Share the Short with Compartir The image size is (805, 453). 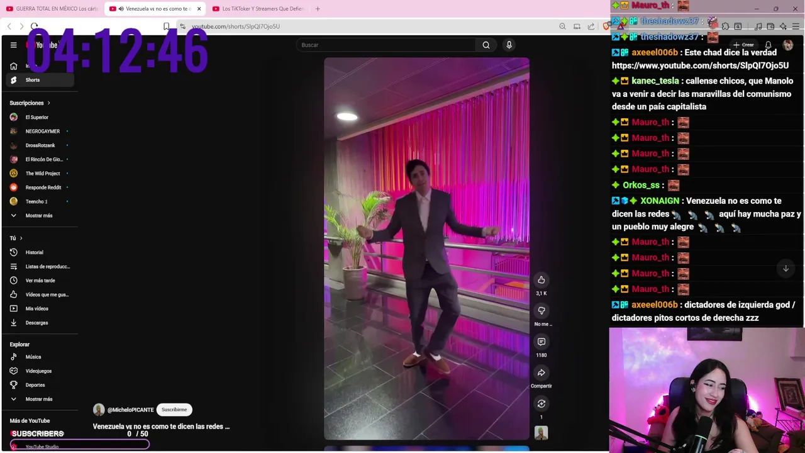[541, 372]
